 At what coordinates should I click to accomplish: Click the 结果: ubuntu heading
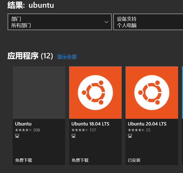click(31, 5)
